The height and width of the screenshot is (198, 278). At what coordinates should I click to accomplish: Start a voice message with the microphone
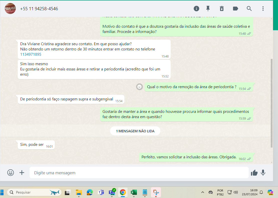263,173
